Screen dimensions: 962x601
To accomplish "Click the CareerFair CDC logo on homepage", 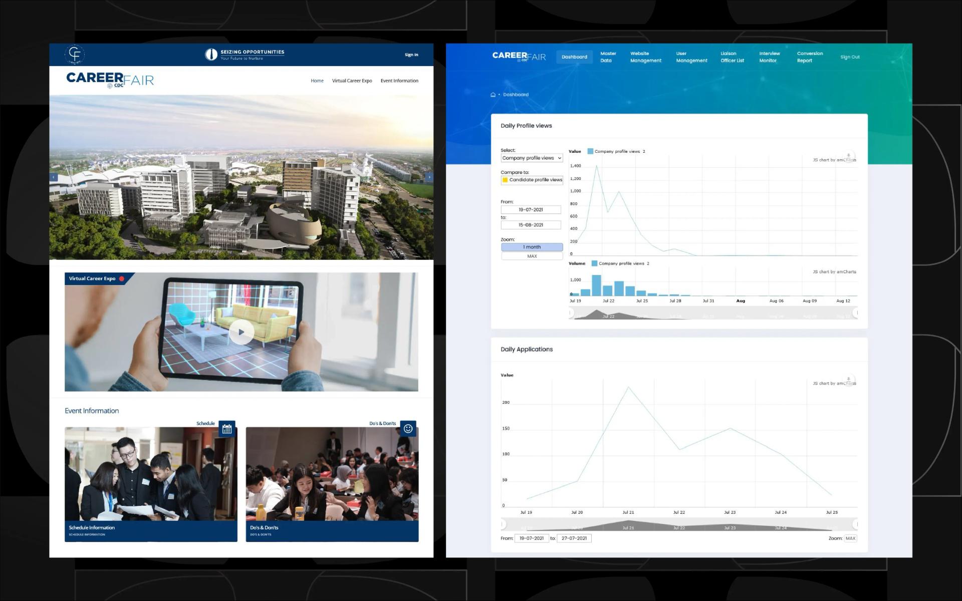I will pyautogui.click(x=110, y=80).
